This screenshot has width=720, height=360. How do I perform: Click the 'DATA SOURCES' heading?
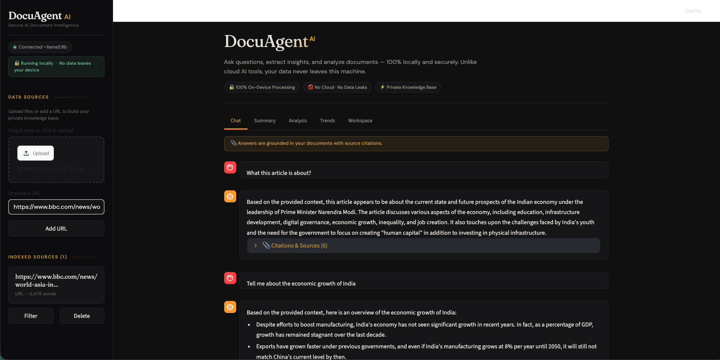coord(28,97)
